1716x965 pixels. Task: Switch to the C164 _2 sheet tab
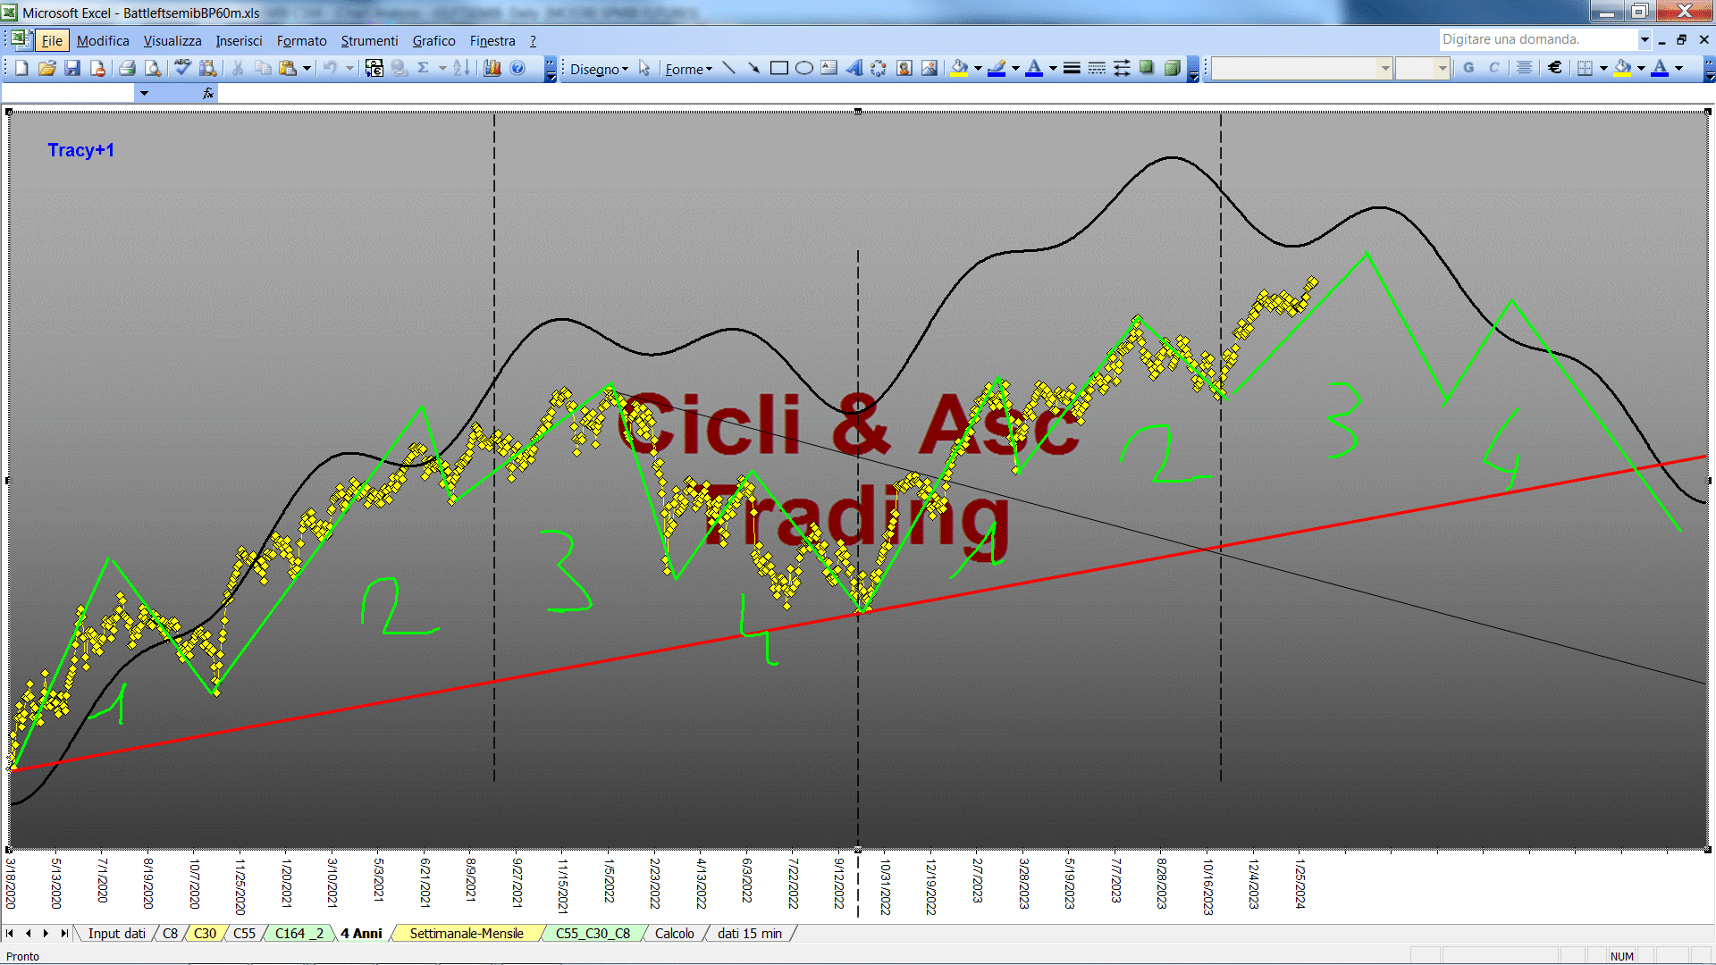pyautogui.click(x=299, y=933)
